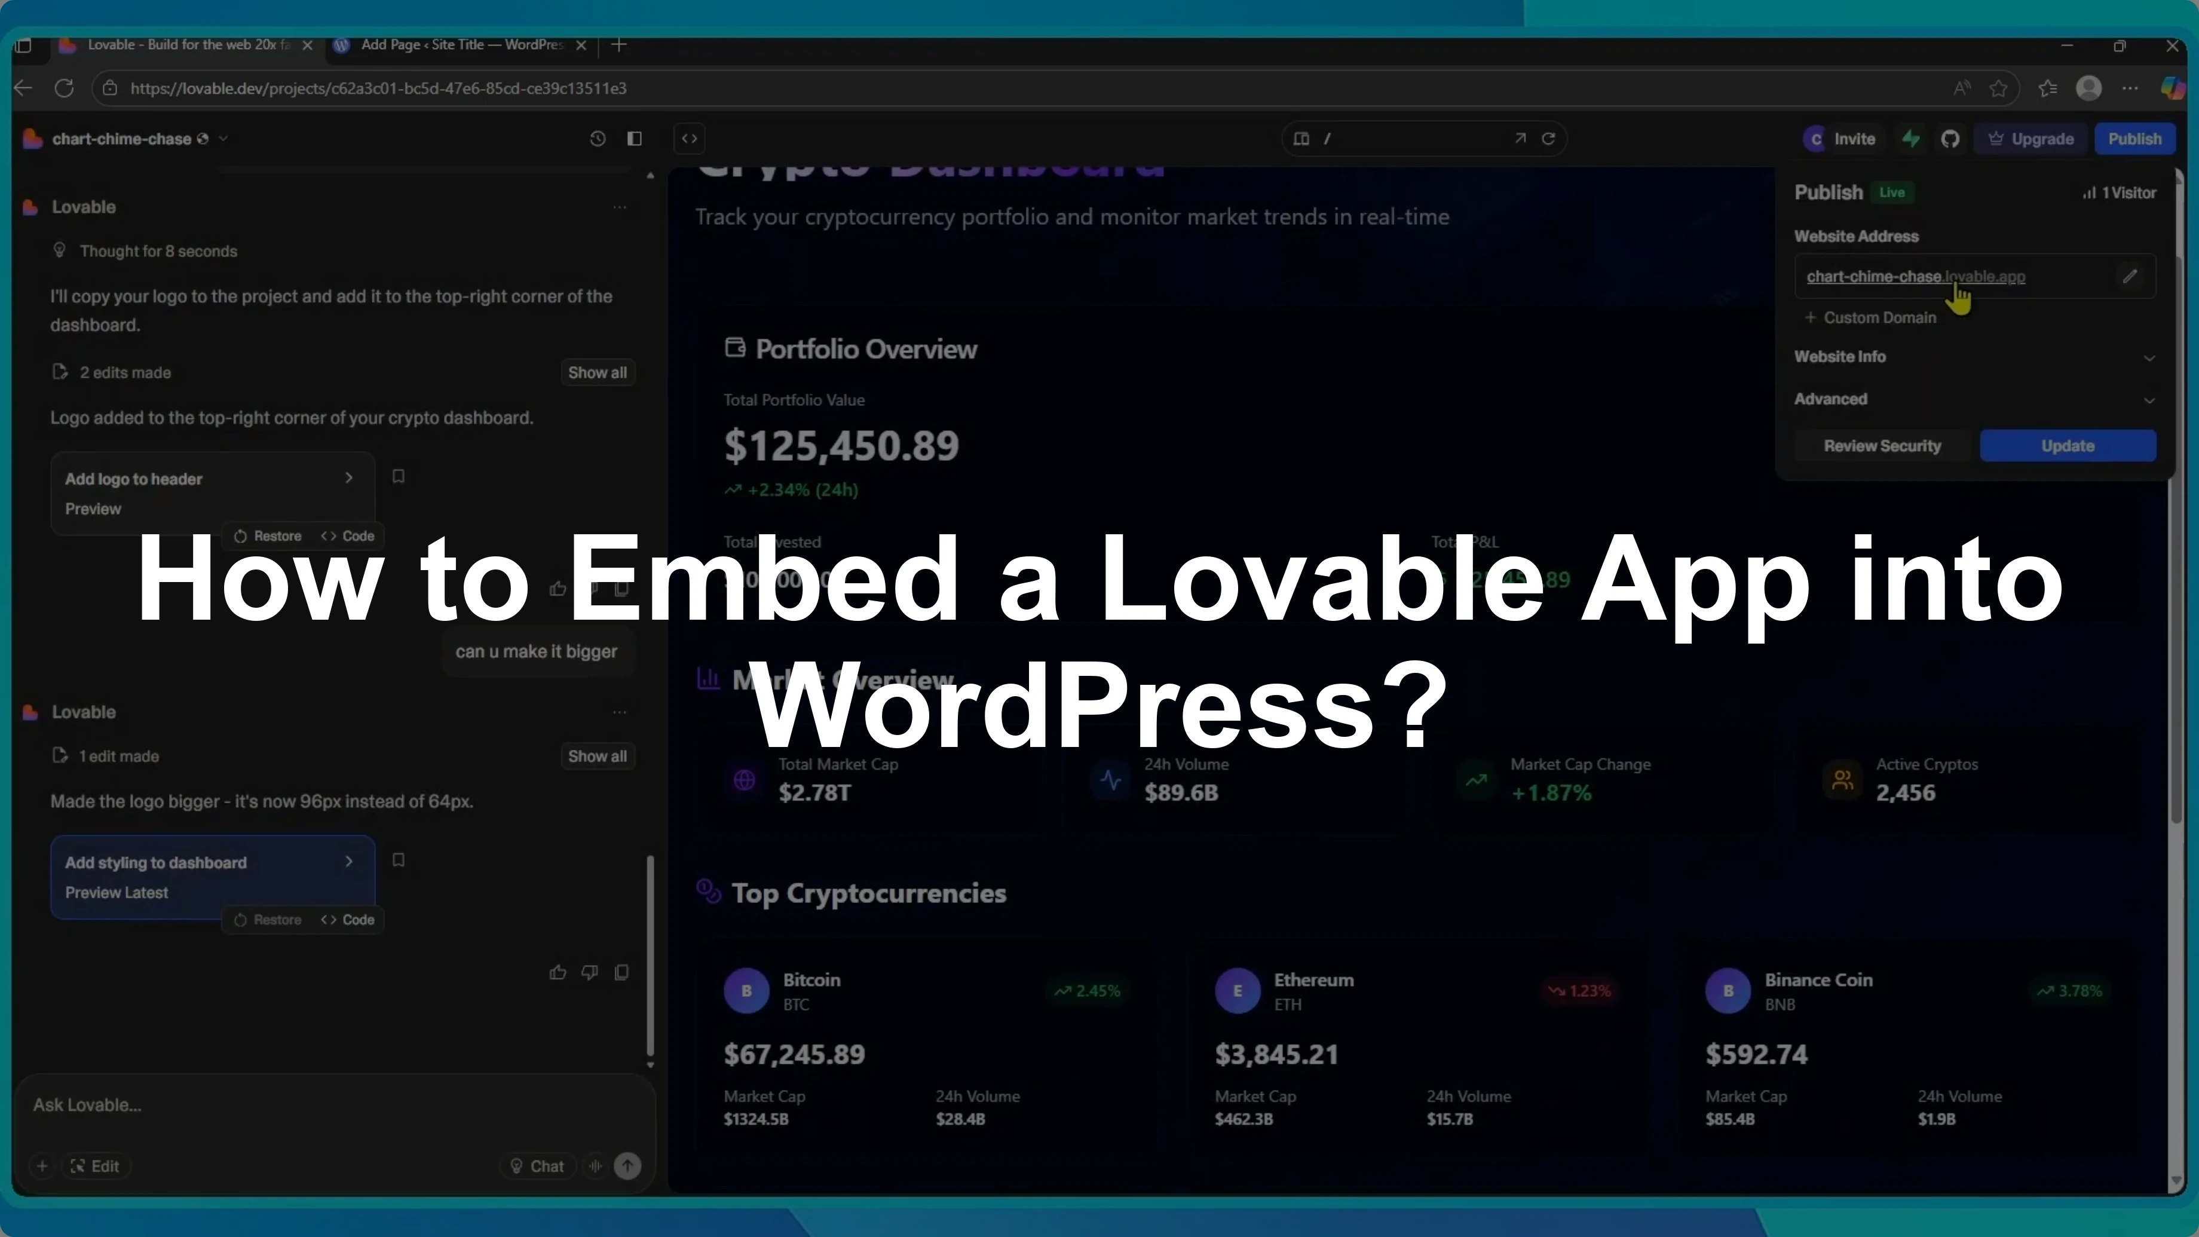Image resolution: width=2199 pixels, height=1237 pixels.
Task: Open Supabase lightning bolt integration
Action: [1912, 138]
